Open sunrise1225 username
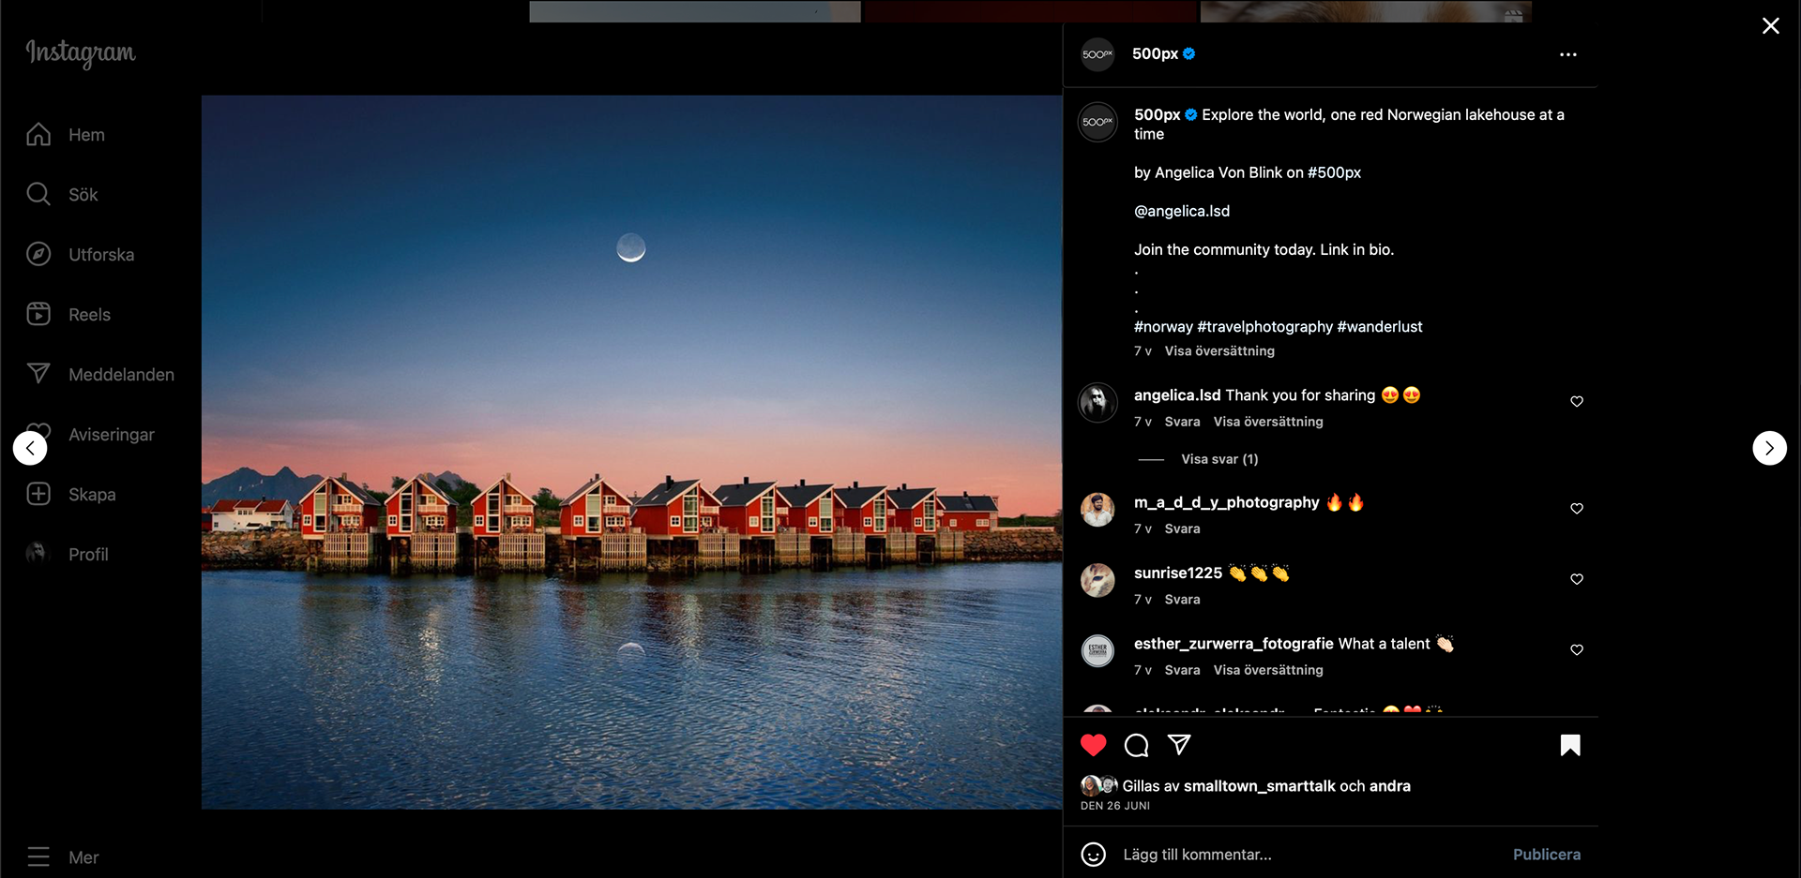This screenshot has height=878, width=1801. tap(1177, 573)
